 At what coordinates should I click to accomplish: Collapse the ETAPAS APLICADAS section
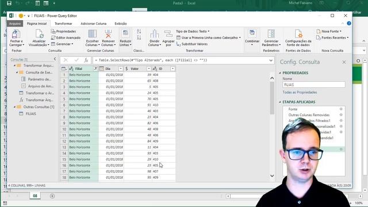tap(280, 102)
